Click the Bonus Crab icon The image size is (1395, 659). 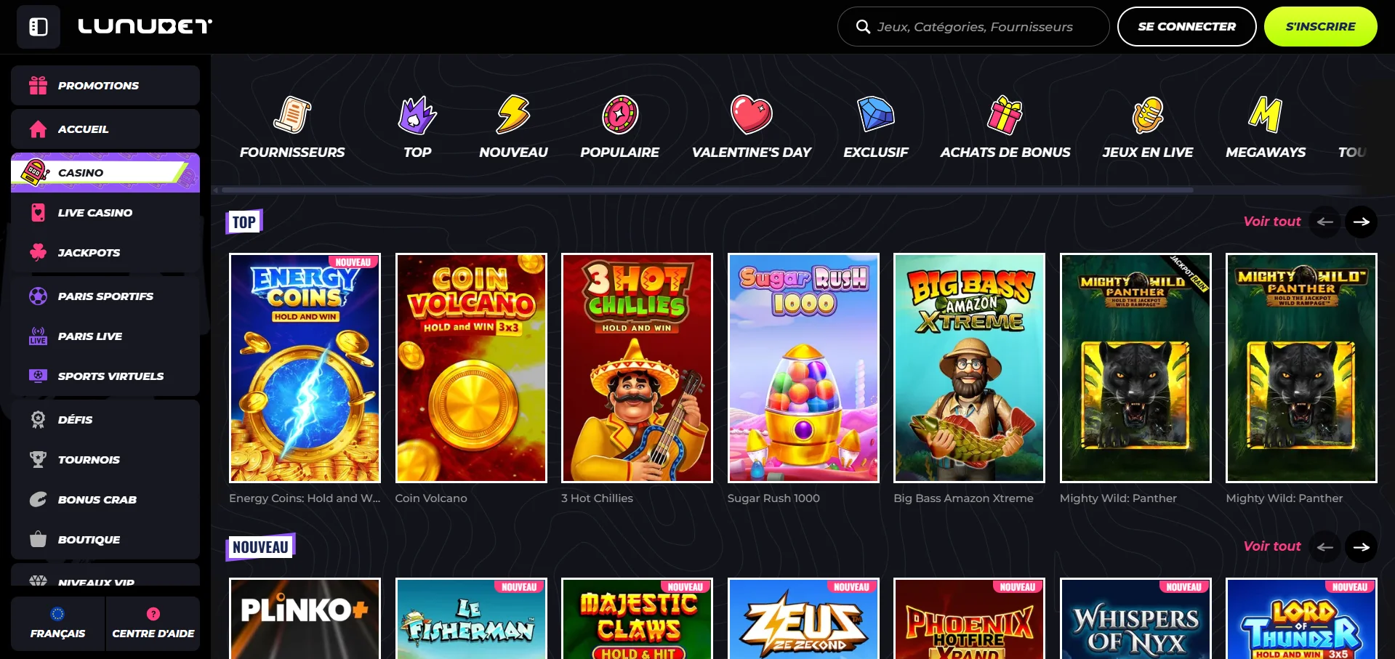click(x=38, y=499)
